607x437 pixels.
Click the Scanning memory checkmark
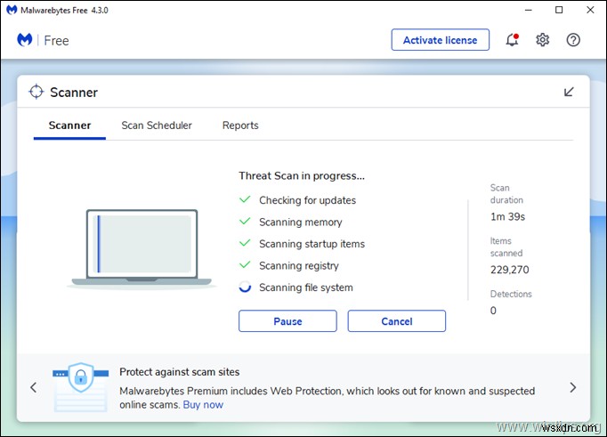[x=245, y=222]
